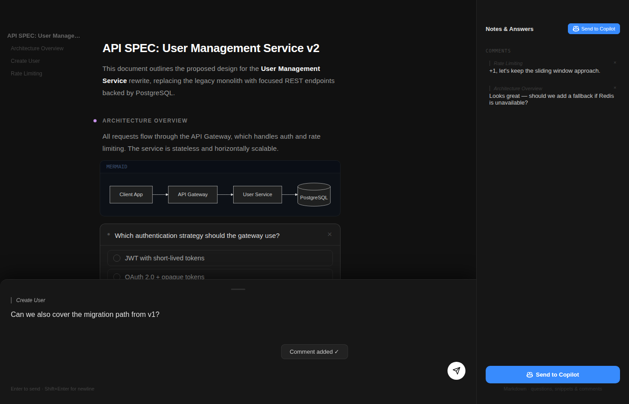Grab the comment panel drag handle
Image resolution: width=629 pixels, height=404 pixels.
pos(238,289)
